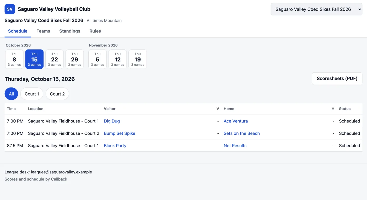Go to the Standings tab
Viewport: 367px width, 200px height.
point(70,31)
